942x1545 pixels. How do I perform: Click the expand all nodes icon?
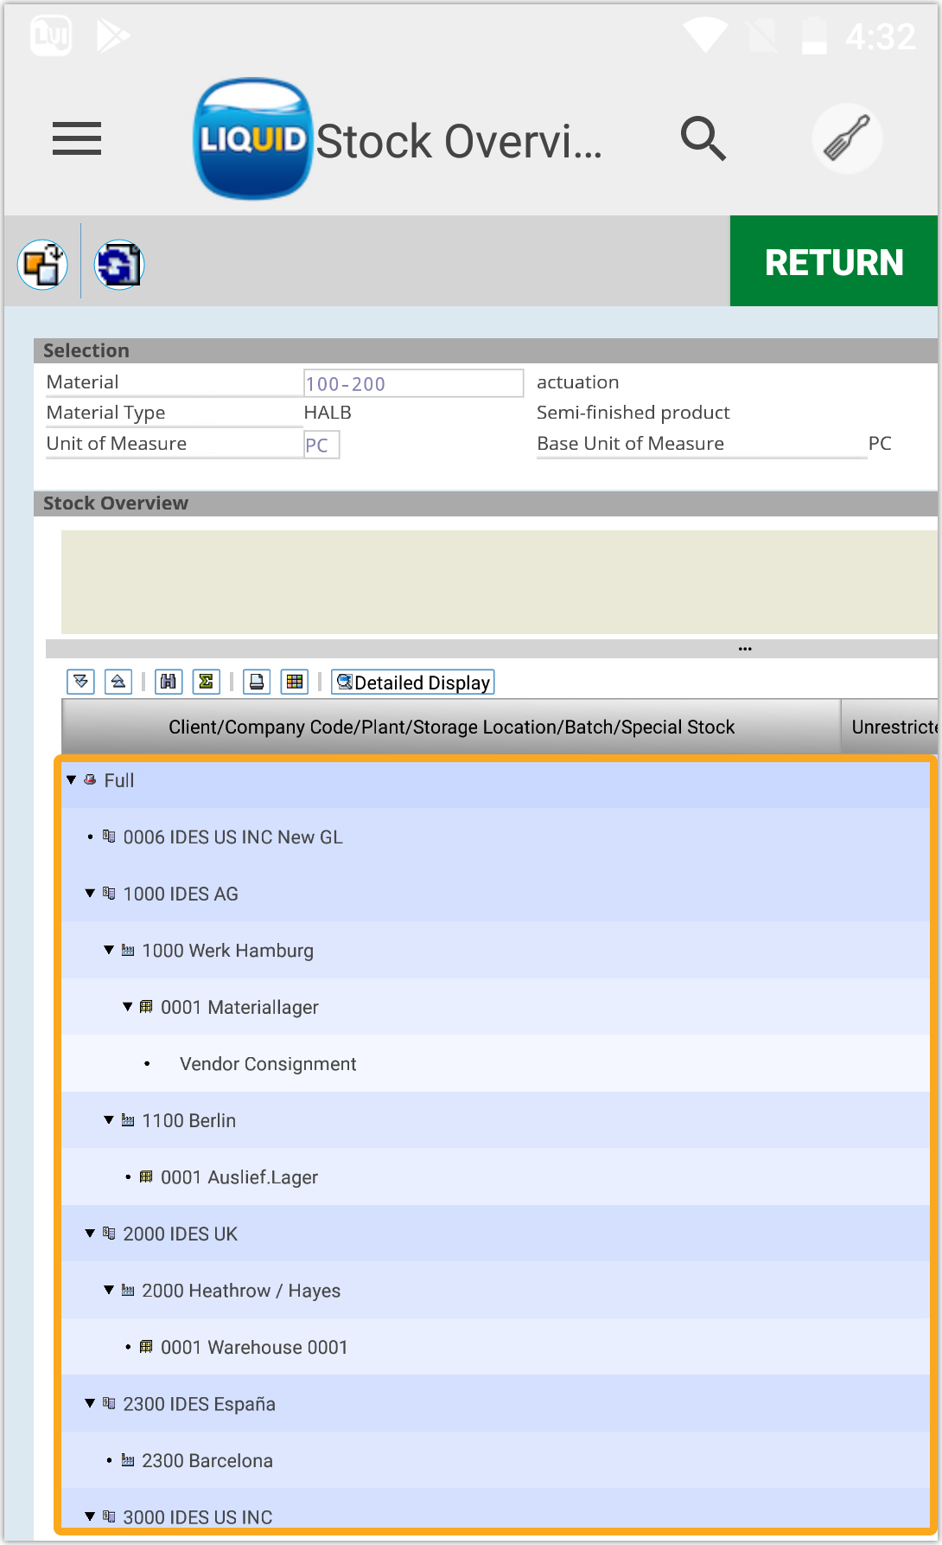point(80,682)
